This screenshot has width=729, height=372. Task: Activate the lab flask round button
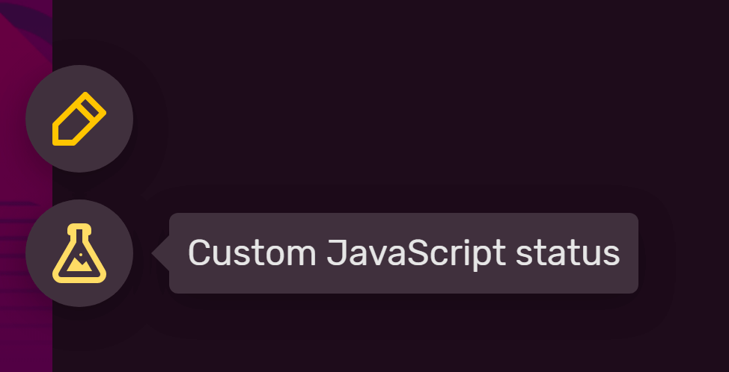[79, 253]
